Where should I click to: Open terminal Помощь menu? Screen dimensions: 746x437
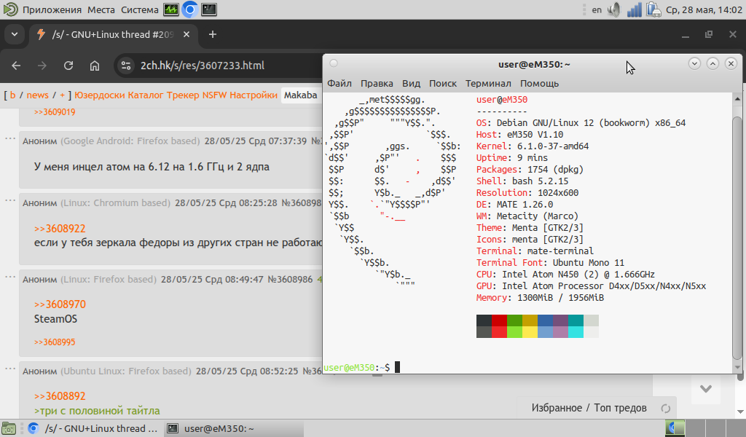540,83
